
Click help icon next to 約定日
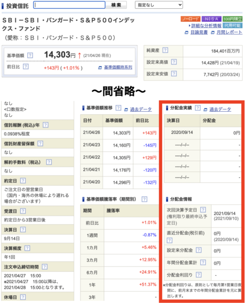pyautogui.click(x=23, y=181)
